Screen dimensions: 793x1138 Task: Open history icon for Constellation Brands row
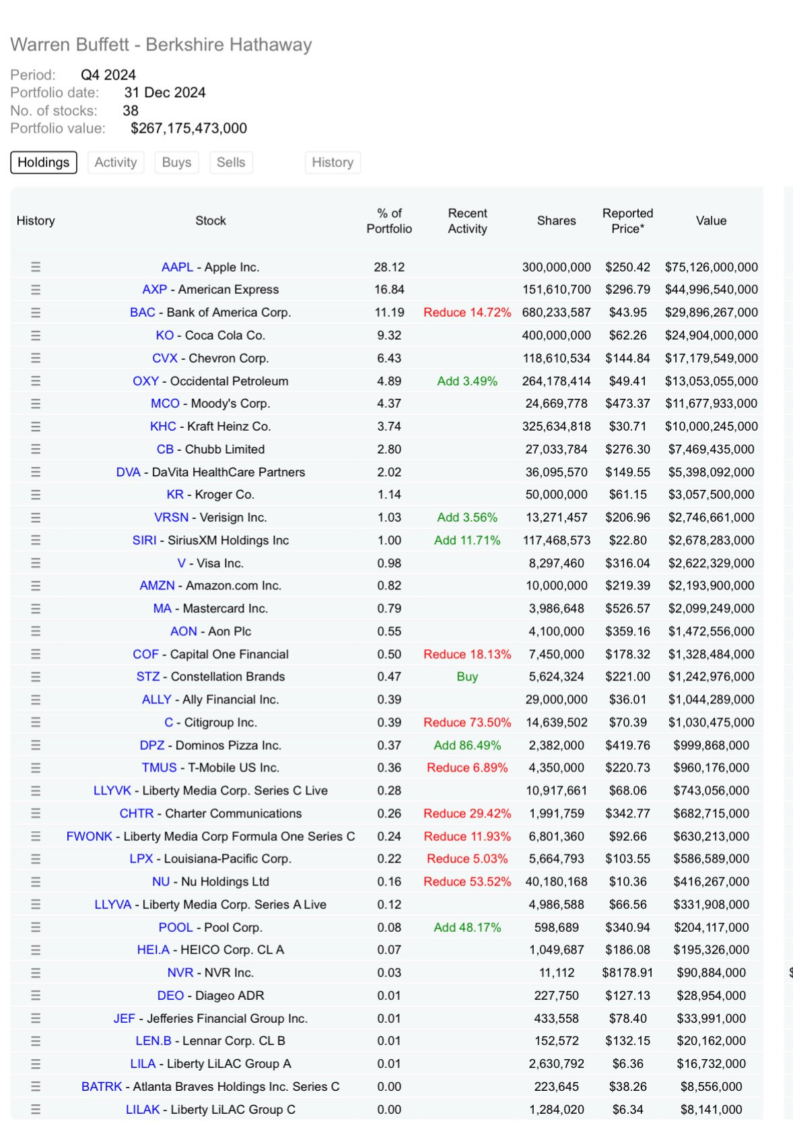click(36, 676)
